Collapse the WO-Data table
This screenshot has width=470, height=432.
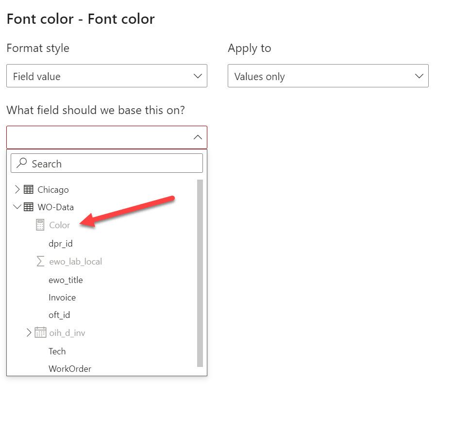click(x=17, y=207)
